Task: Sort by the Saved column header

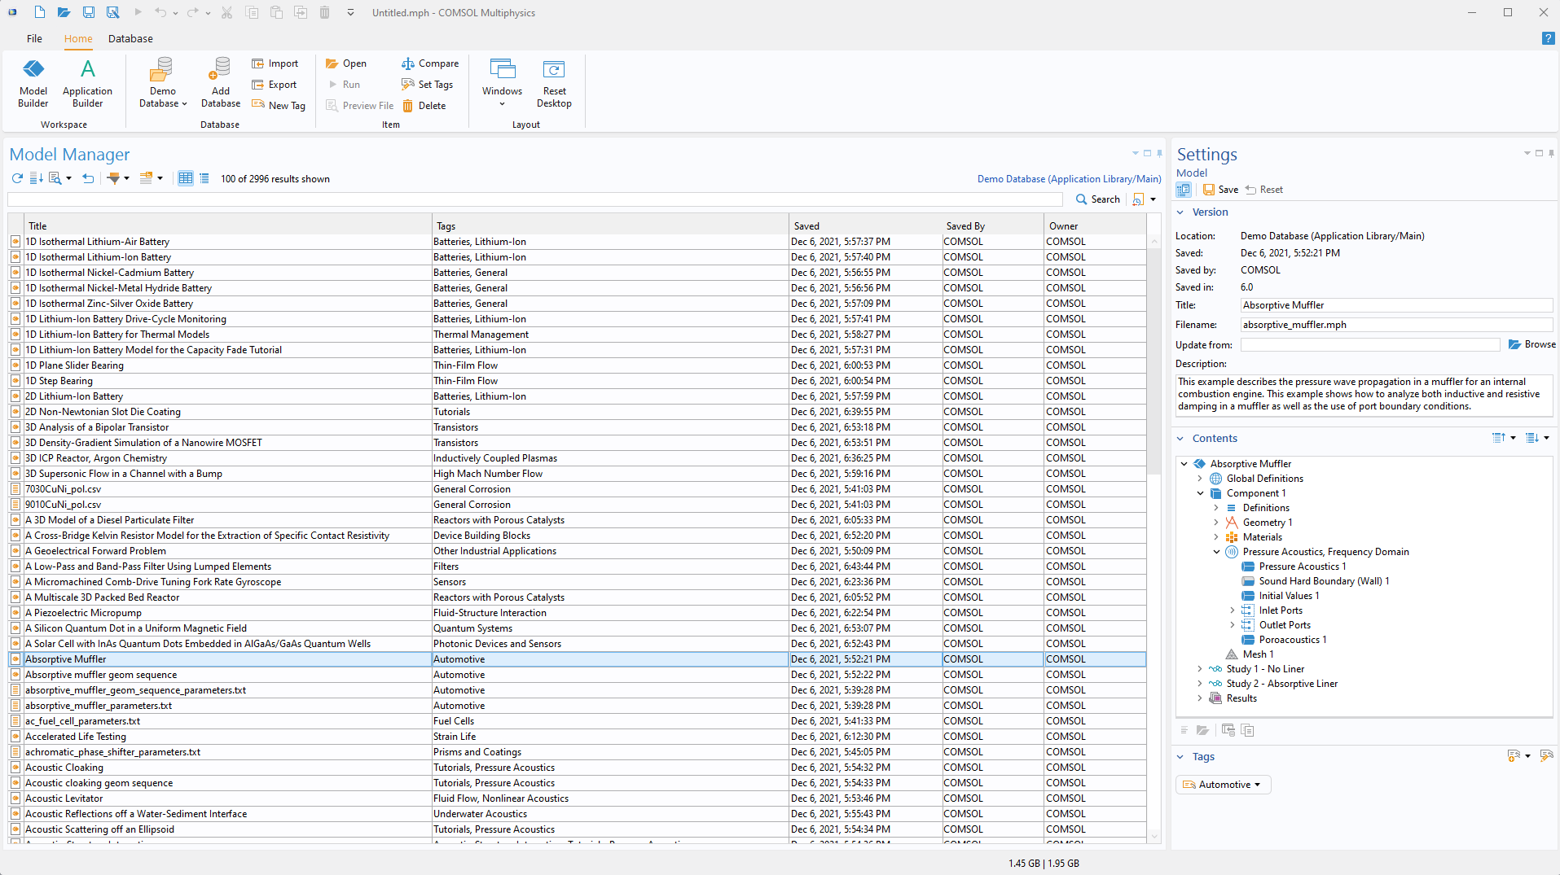Action: tap(865, 226)
